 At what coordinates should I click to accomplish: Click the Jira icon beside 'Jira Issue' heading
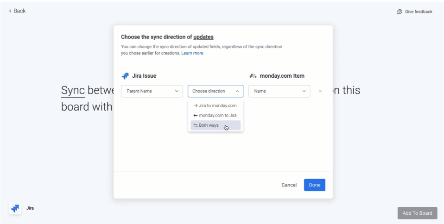pyautogui.click(x=125, y=76)
